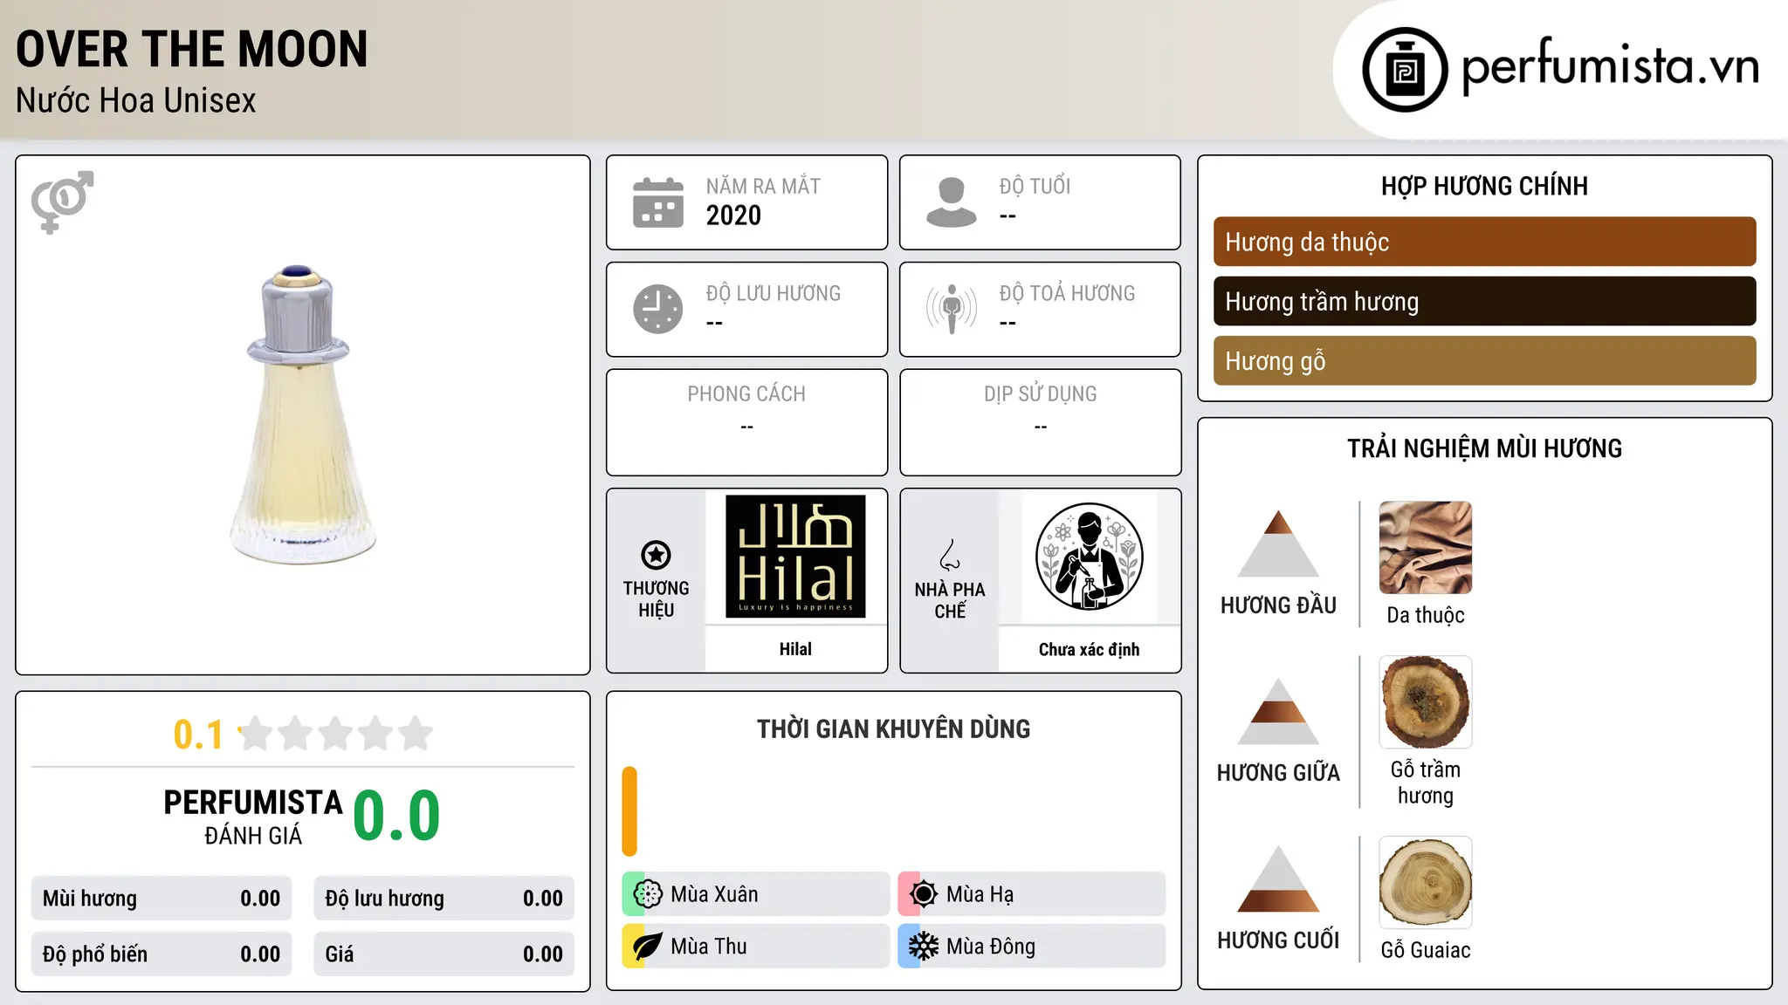Viewport: 1788px width, 1005px height.
Task: Click the Mùi hương score row
Action: click(162, 899)
